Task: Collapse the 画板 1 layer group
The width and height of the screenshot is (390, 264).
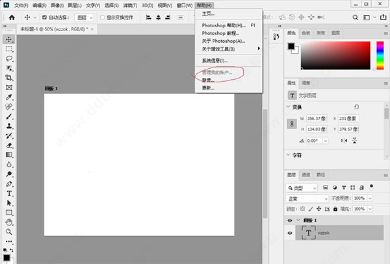Action: [298, 221]
